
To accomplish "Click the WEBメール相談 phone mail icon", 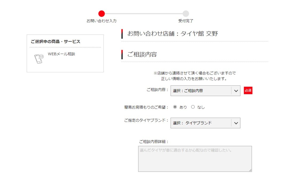I will (x=39, y=59).
